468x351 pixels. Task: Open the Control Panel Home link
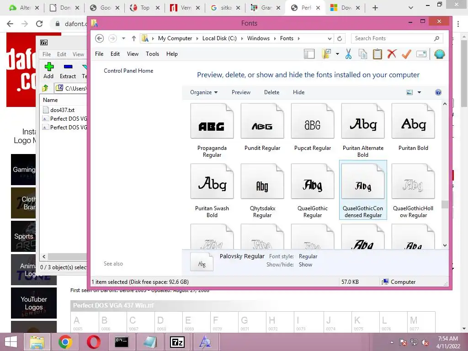click(128, 71)
